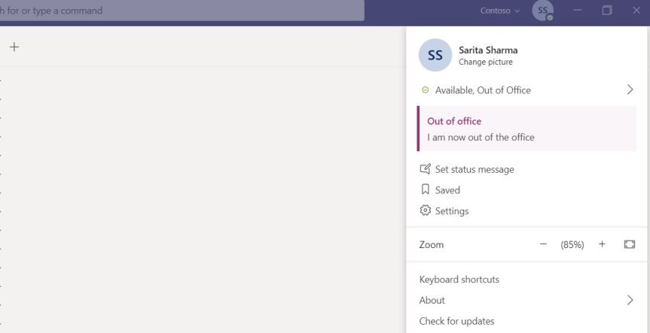
Task: Open the Out of office message card
Action: coord(526,129)
